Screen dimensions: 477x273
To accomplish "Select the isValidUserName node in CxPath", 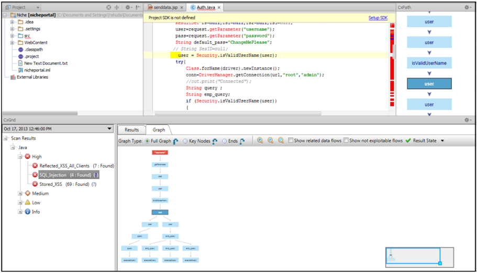I will pos(429,63).
